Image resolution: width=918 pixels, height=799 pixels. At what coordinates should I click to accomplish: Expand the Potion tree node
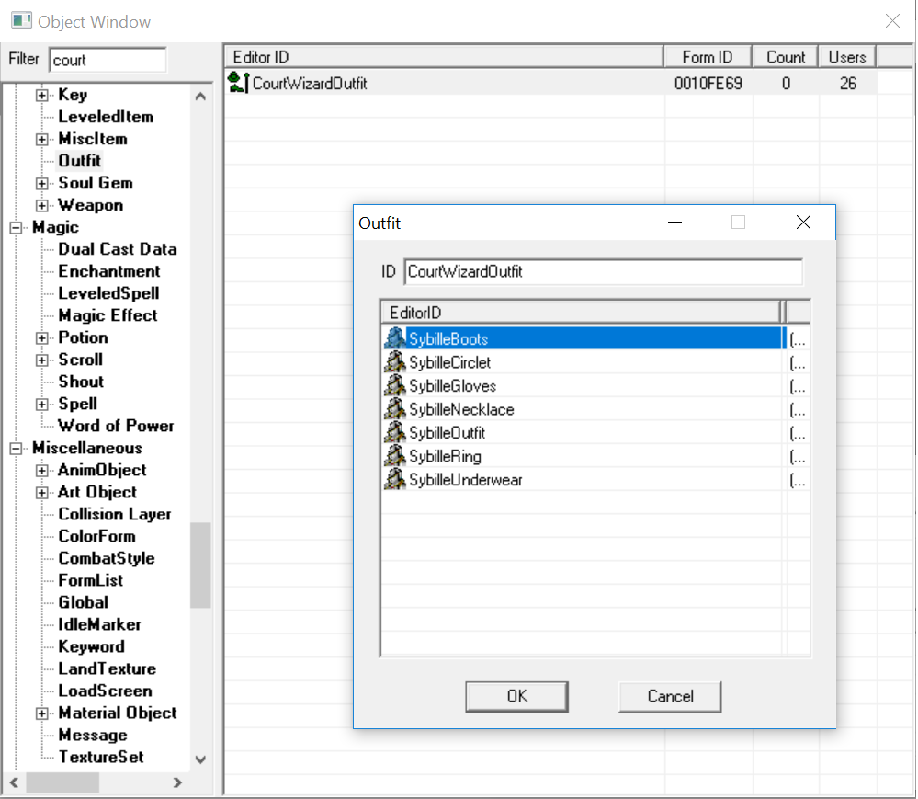pyautogui.click(x=41, y=338)
